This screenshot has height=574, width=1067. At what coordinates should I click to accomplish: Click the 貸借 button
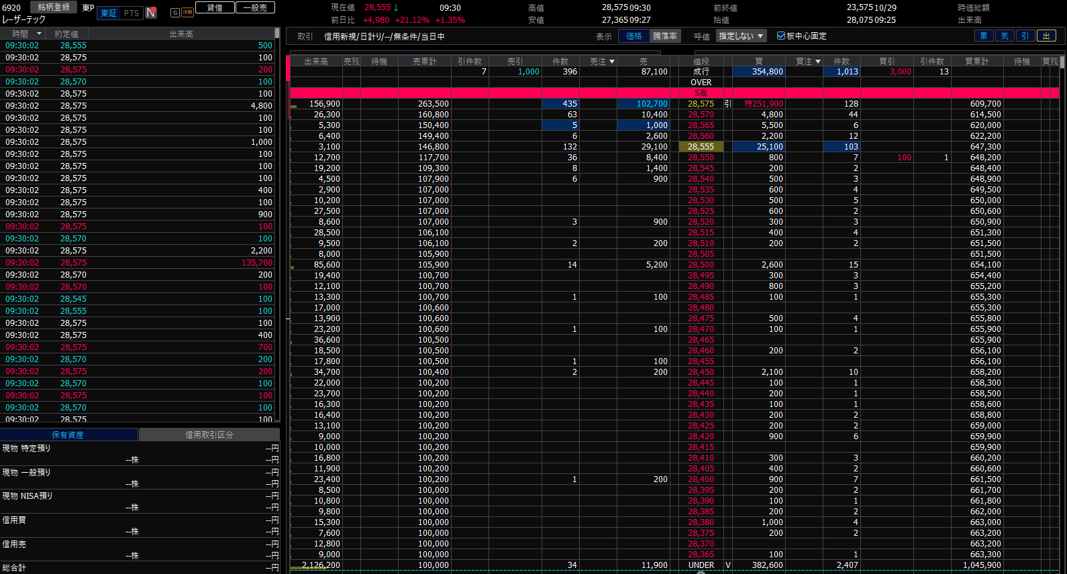[215, 7]
